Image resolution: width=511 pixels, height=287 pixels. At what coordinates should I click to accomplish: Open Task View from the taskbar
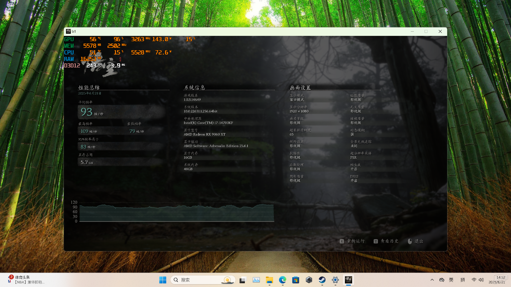[x=243, y=280]
